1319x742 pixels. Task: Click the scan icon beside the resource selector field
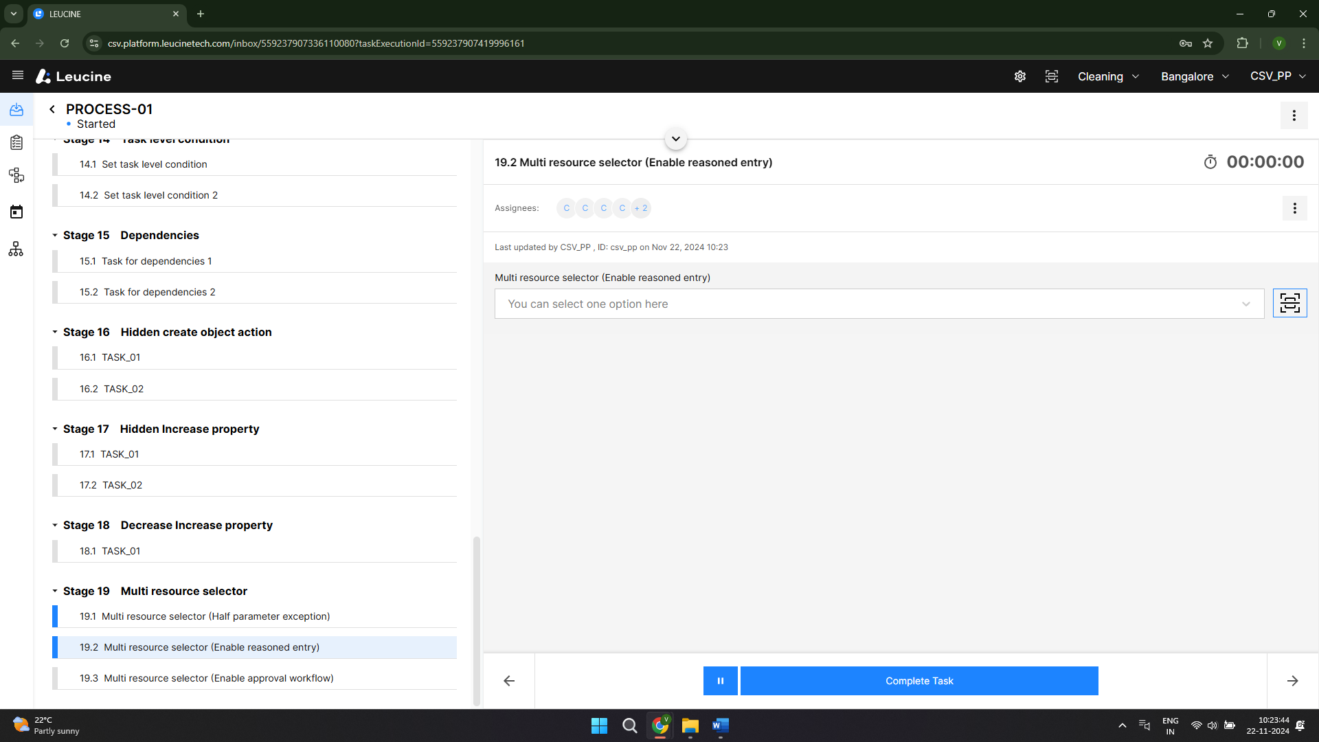click(1290, 303)
